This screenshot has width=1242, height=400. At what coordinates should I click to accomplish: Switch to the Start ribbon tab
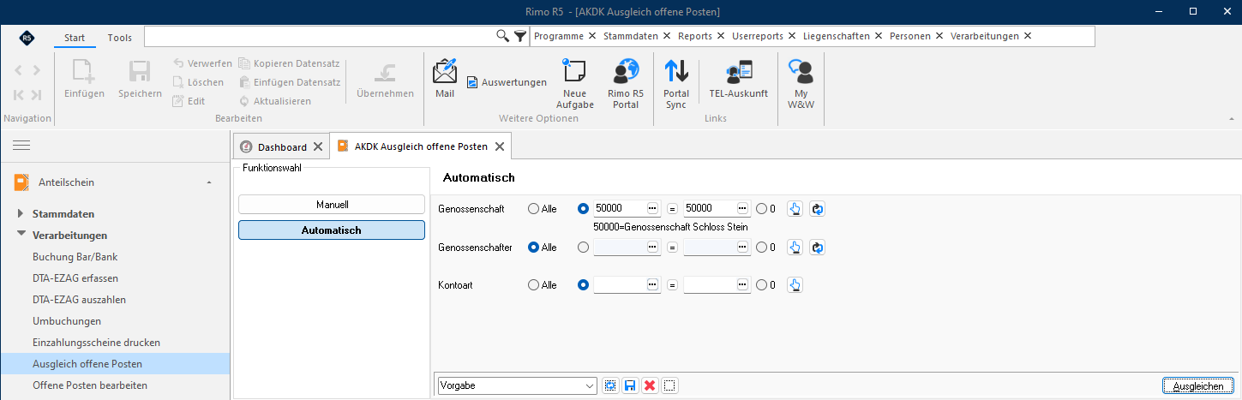click(75, 38)
